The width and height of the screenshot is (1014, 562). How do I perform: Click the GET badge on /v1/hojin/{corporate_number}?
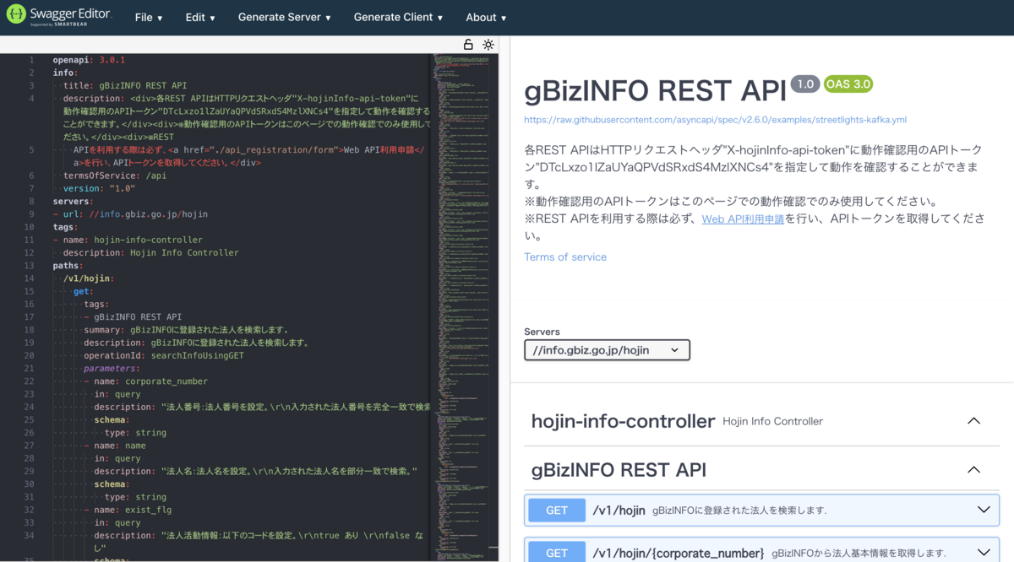(556, 552)
